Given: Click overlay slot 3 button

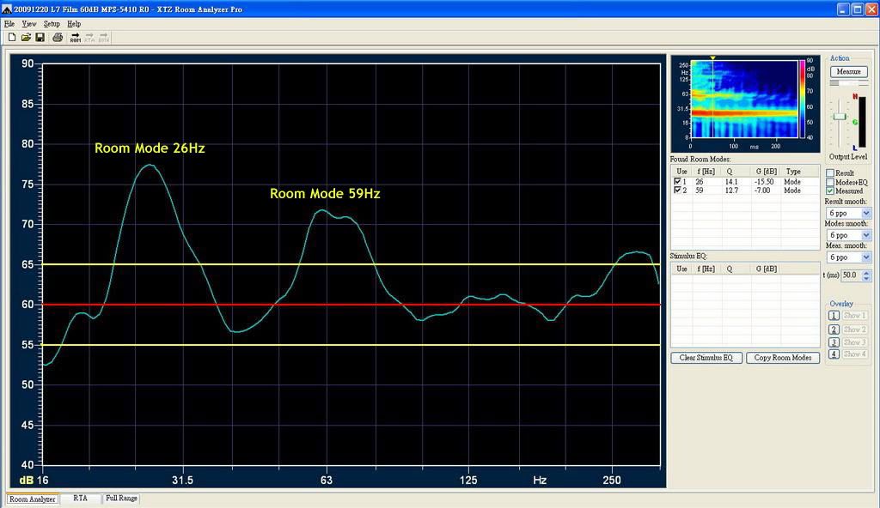Looking at the screenshot, I should point(834,342).
